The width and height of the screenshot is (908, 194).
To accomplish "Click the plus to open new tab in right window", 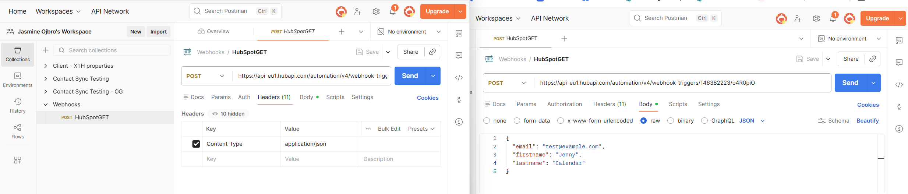I will click(x=564, y=39).
